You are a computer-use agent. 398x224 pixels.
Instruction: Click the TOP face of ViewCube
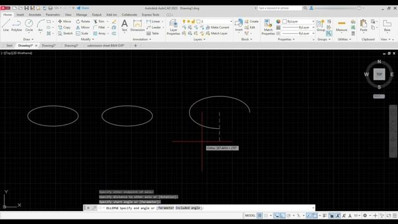coord(379,75)
